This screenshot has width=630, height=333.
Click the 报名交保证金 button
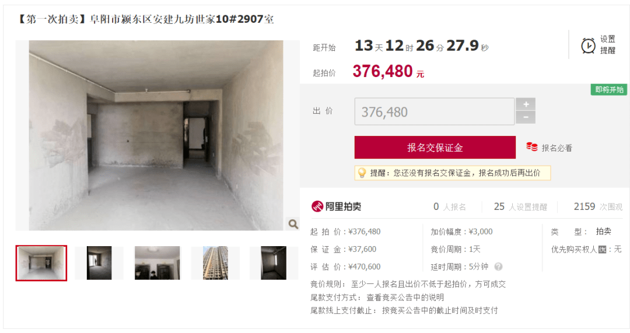click(435, 148)
